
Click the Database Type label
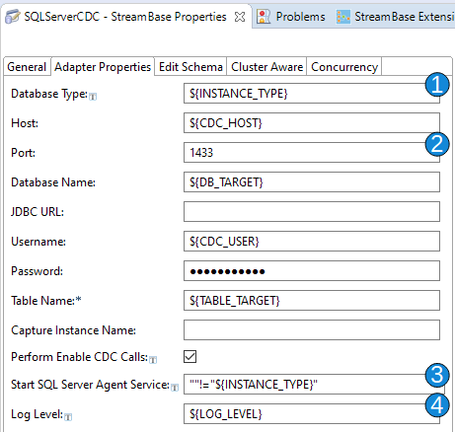point(49,94)
